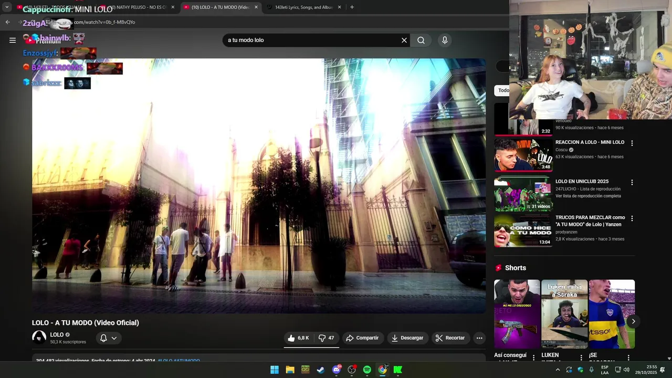Screen dimensions: 672x378
Task: Switch to the NATHY PELUSO browser tab
Action: click(x=136, y=7)
